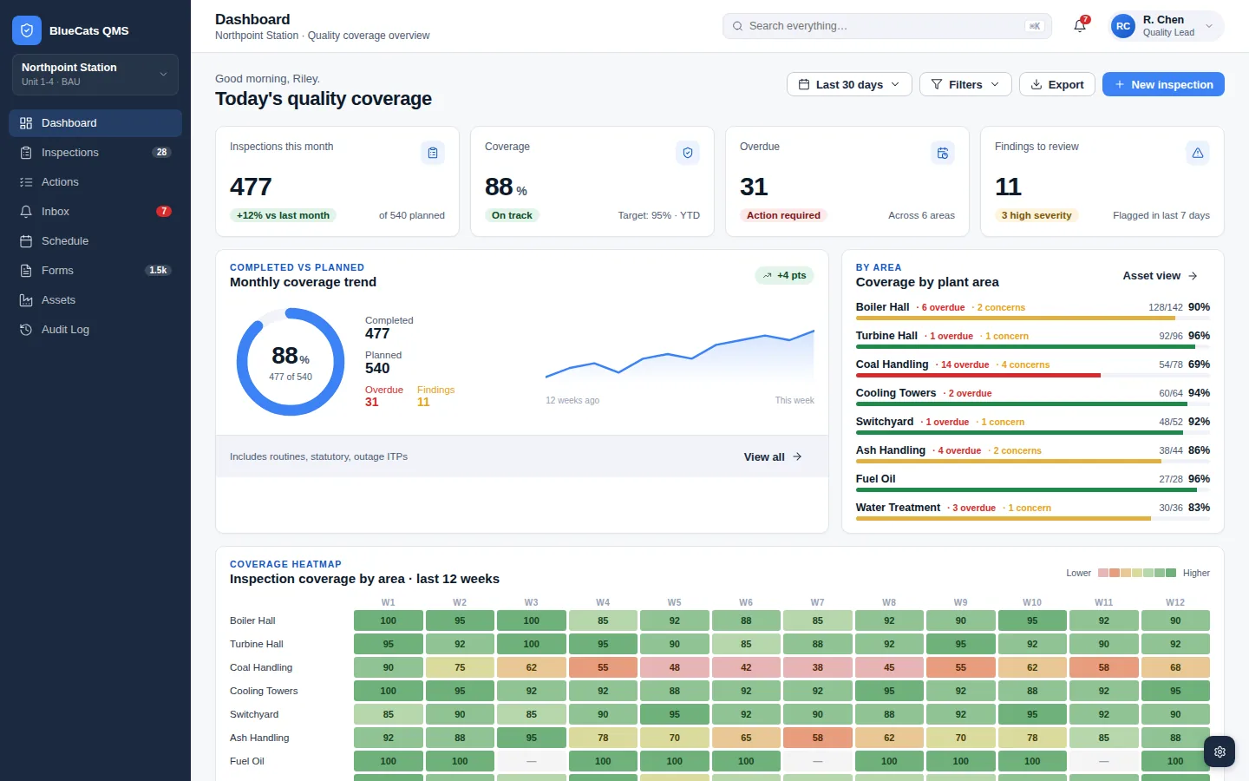
Task: Click the Audit Log history icon
Action: point(26,330)
